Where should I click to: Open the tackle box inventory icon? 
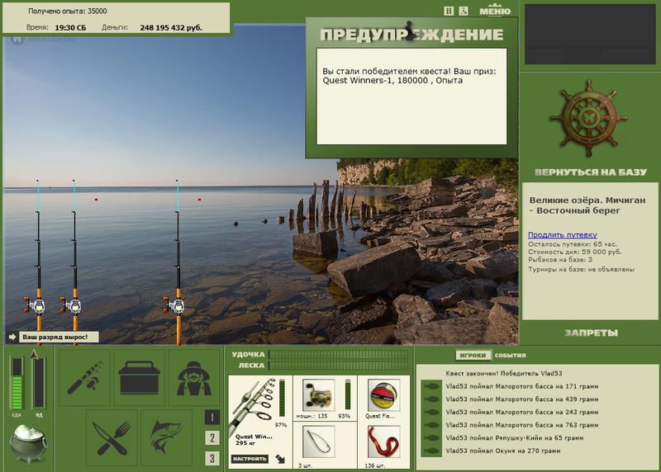140,377
